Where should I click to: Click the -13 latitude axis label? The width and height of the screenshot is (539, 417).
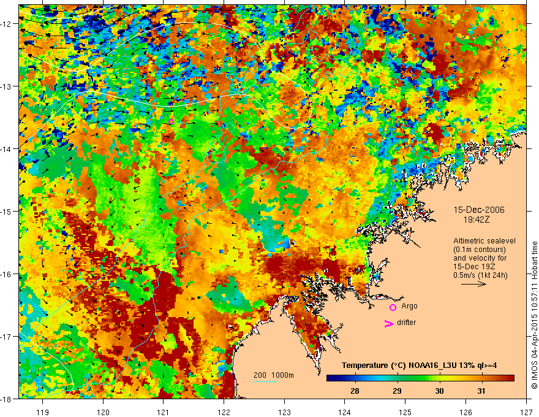6,86
